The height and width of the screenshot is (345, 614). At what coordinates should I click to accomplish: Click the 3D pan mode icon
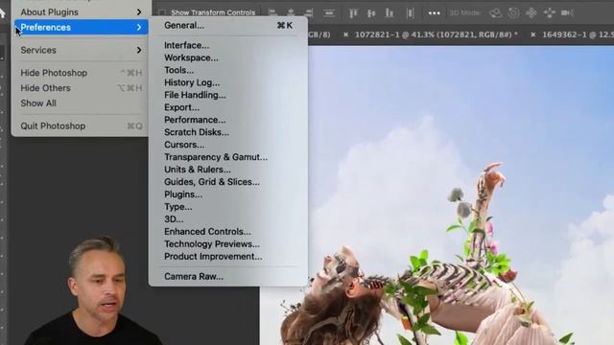point(531,12)
